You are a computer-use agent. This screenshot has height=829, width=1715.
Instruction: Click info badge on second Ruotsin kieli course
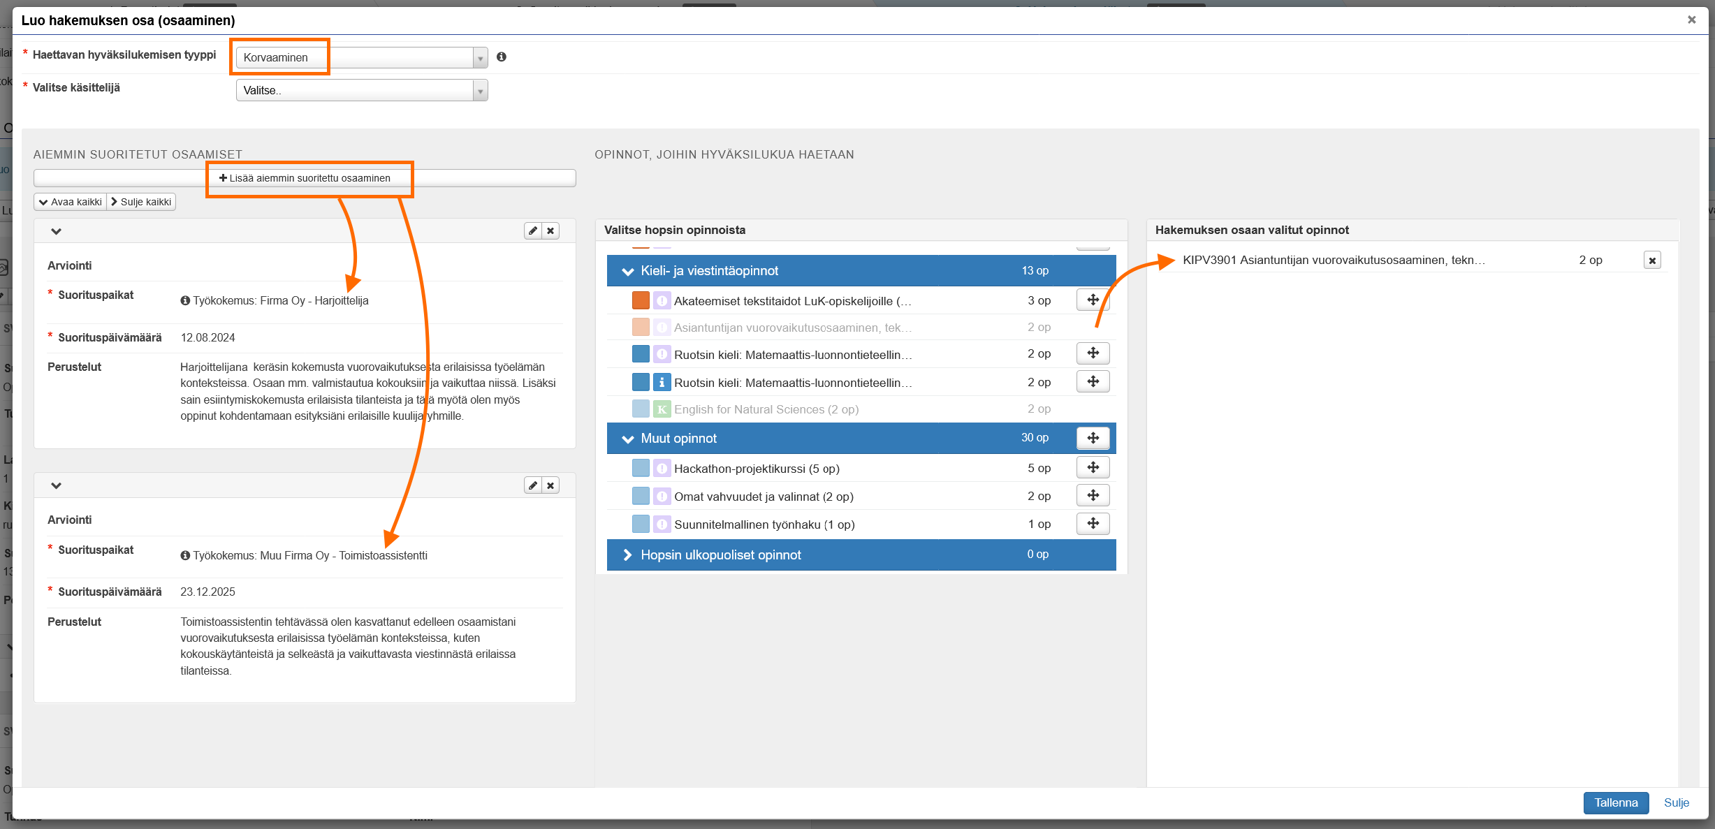coord(662,383)
